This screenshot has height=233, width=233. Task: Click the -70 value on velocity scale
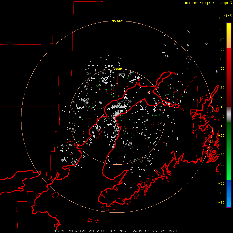[x=221, y=184]
